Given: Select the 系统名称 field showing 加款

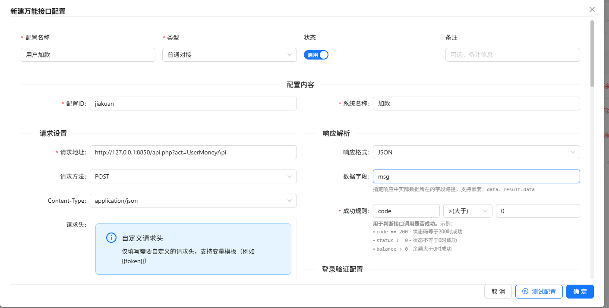Looking at the screenshot, I should pyautogui.click(x=476, y=104).
